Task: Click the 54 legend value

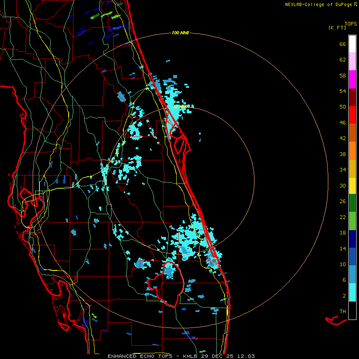Action: [x=343, y=91]
